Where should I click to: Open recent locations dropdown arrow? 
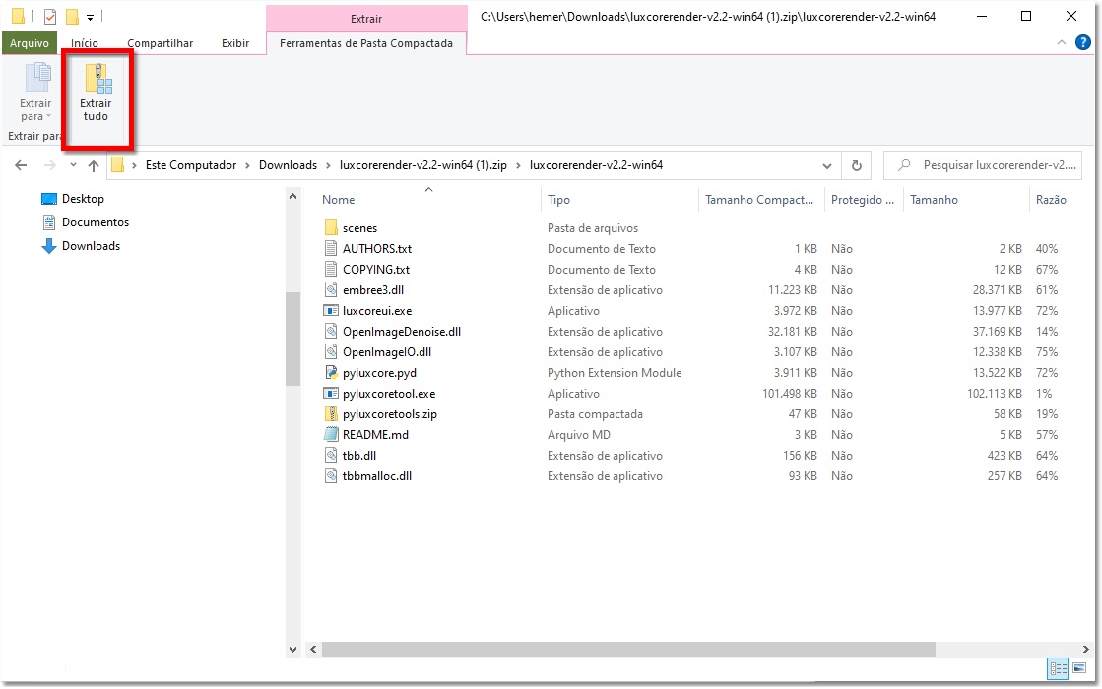point(73,165)
